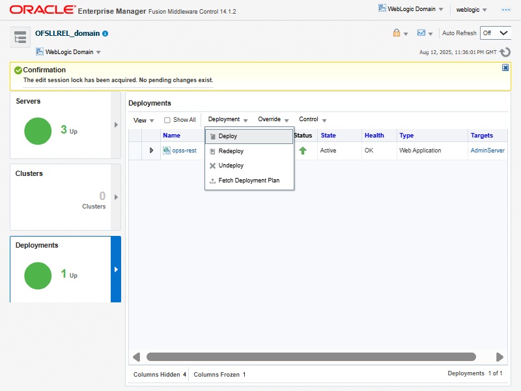Open the more options ellipsis icon
Image resolution: width=521 pixels, height=391 pixels.
506,10
